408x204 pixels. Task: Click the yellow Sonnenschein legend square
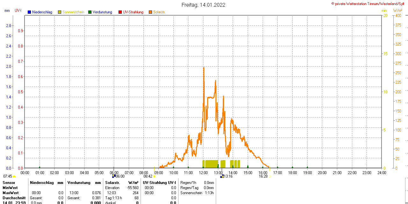pos(60,12)
